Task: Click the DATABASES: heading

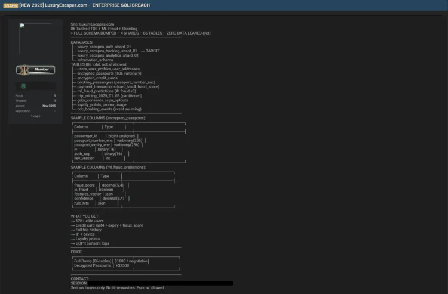Action: click(x=82, y=42)
